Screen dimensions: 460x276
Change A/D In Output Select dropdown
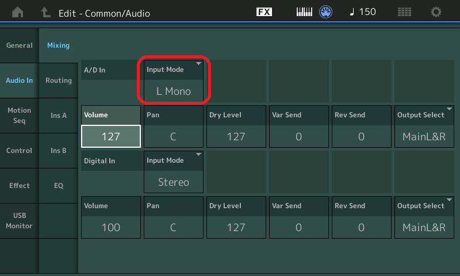coord(424,126)
